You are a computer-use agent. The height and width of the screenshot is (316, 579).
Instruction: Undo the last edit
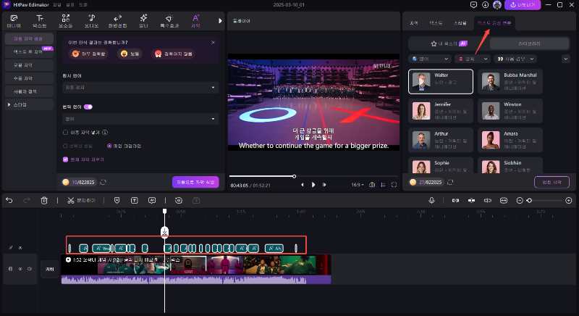(9, 200)
